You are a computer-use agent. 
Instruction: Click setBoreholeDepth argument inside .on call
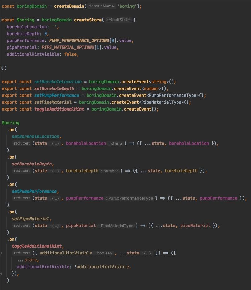tap(32, 164)
